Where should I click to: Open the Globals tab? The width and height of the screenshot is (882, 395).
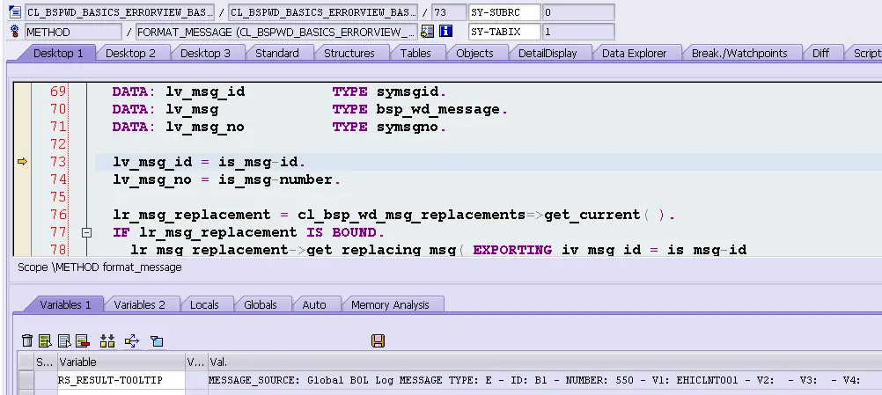[260, 304]
